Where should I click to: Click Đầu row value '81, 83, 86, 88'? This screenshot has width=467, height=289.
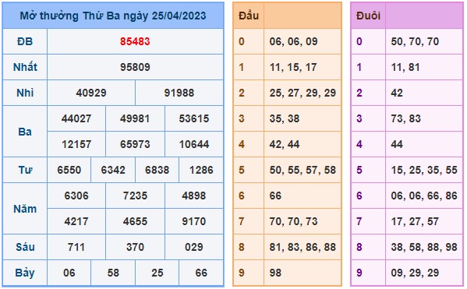click(302, 247)
